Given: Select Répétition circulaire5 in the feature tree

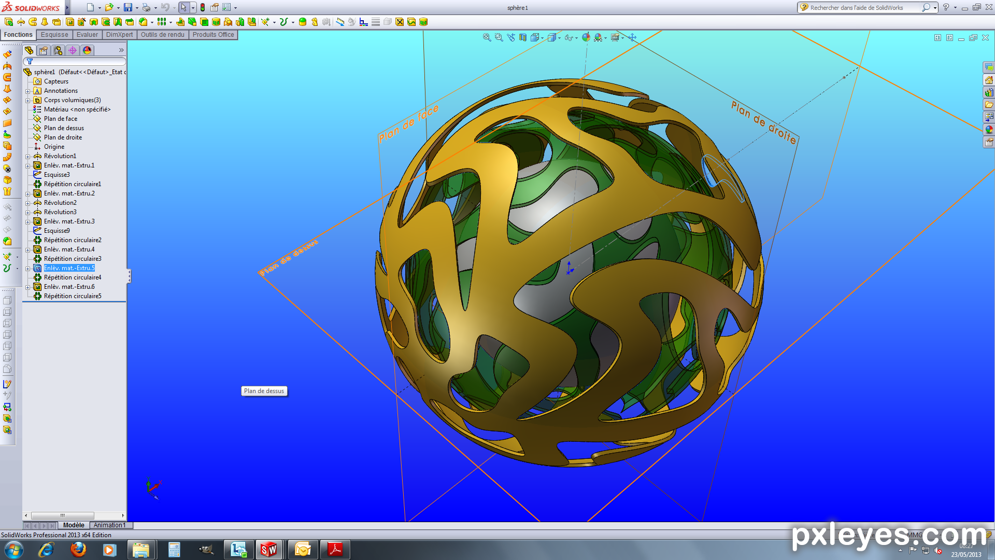Looking at the screenshot, I should 73,296.
